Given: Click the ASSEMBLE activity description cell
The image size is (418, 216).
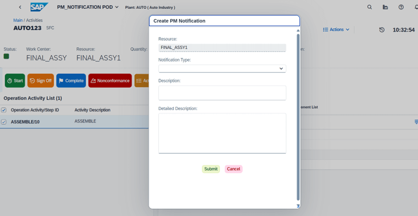Looking at the screenshot, I should coord(85,121).
